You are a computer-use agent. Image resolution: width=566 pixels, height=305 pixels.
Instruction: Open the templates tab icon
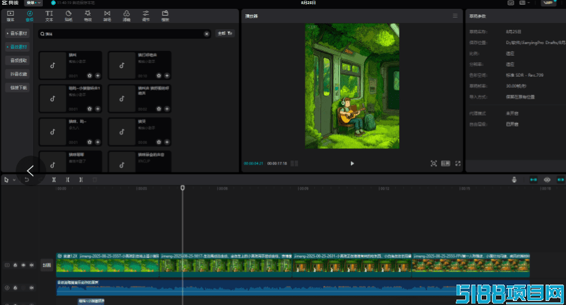point(165,16)
